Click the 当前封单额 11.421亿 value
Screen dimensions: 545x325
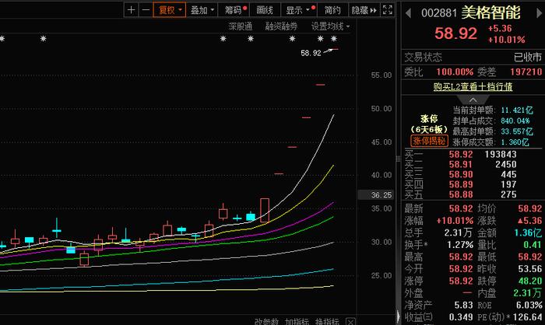pyautogui.click(x=517, y=110)
